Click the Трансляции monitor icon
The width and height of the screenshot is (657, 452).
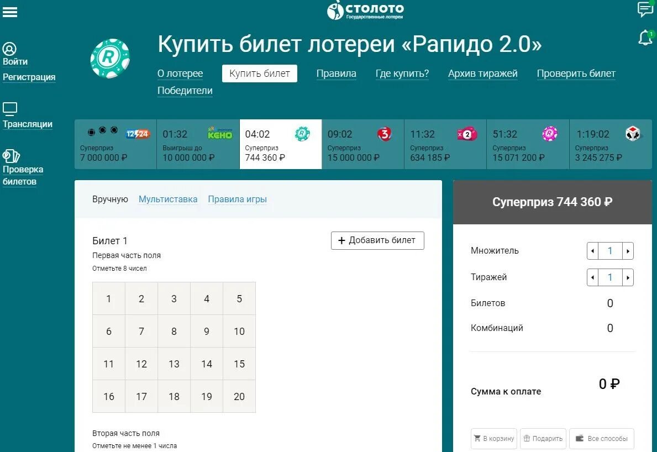[x=9, y=109]
